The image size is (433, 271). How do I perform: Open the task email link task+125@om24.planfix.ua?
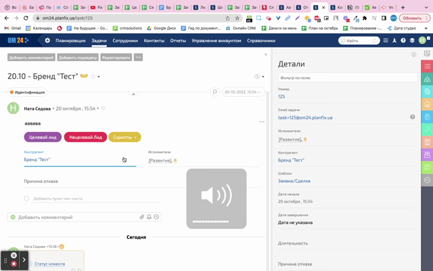click(305, 117)
